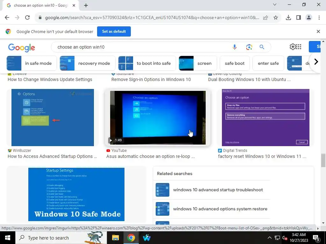Click 'YouTube' source label

(x=119, y=151)
